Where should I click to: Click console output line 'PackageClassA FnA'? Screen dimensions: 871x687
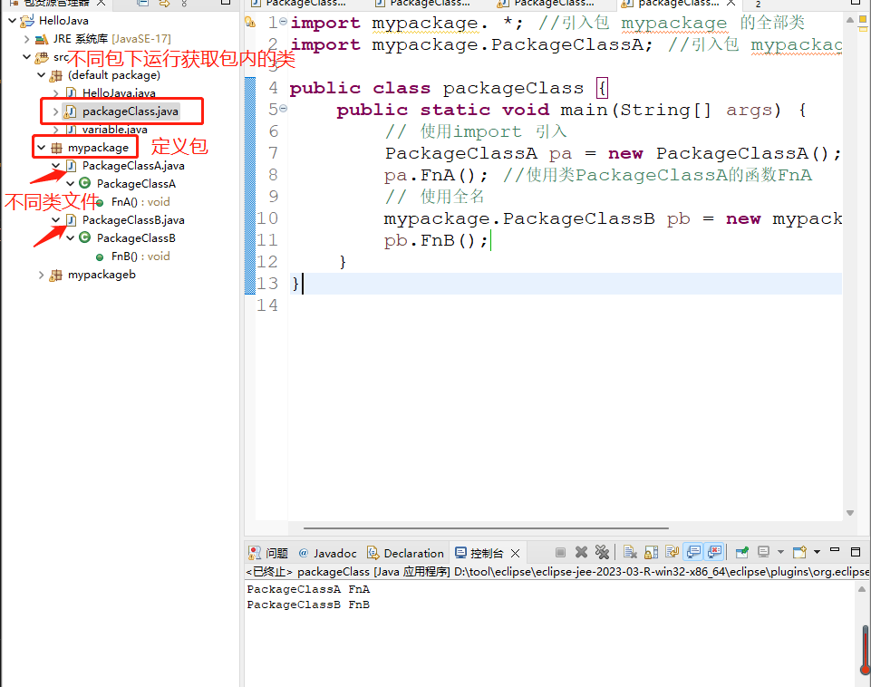click(308, 589)
